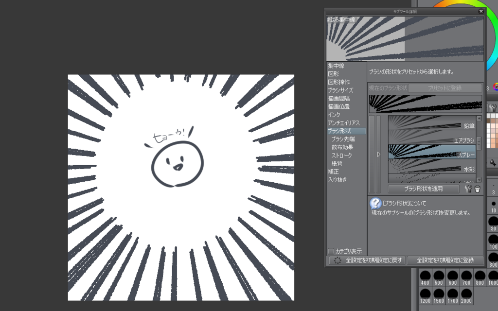Open the 集中線 settings category

336,66
